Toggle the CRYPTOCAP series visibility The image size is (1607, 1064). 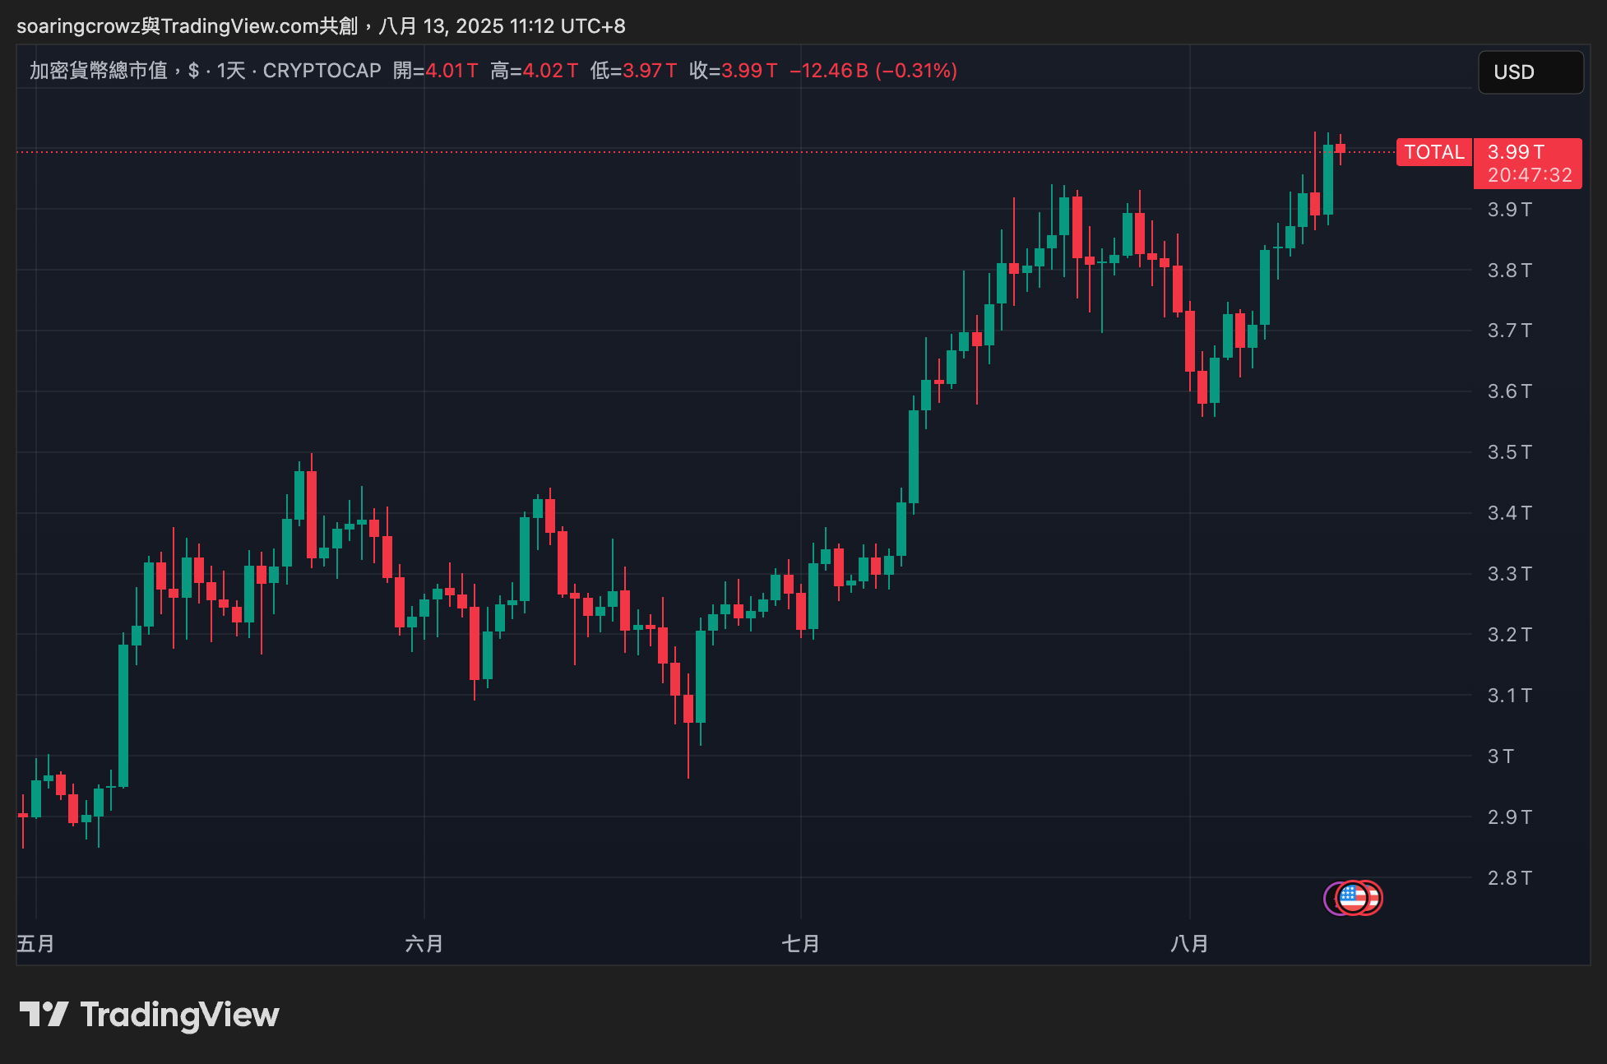pyautogui.click(x=322, y=71)
